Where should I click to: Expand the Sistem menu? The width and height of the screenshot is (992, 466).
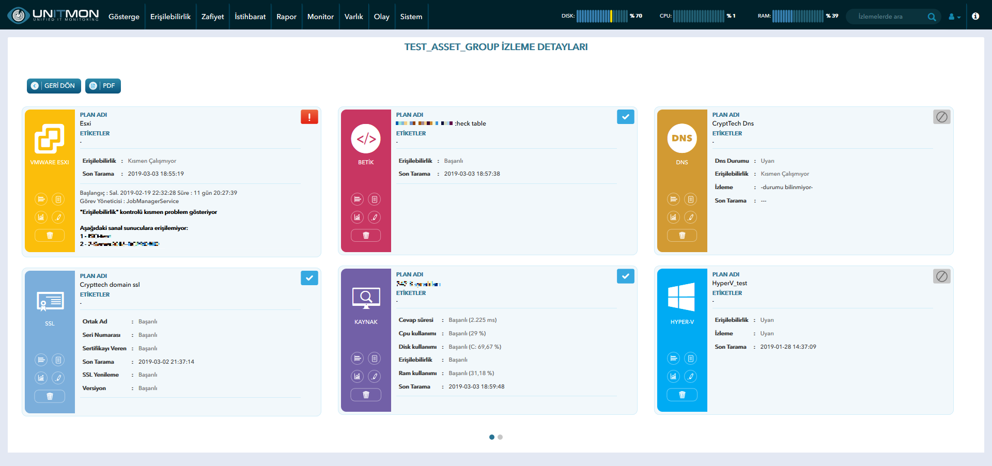click(x=411, y=17)
